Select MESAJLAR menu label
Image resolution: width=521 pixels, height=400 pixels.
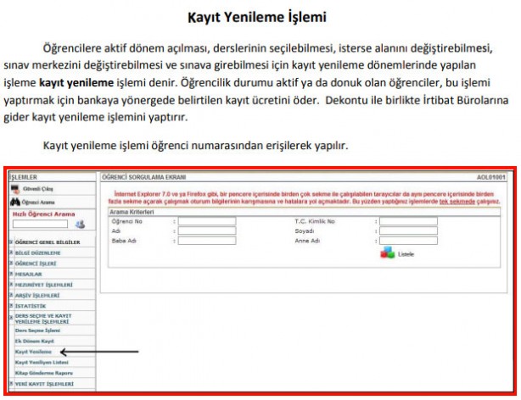point(29,275)
